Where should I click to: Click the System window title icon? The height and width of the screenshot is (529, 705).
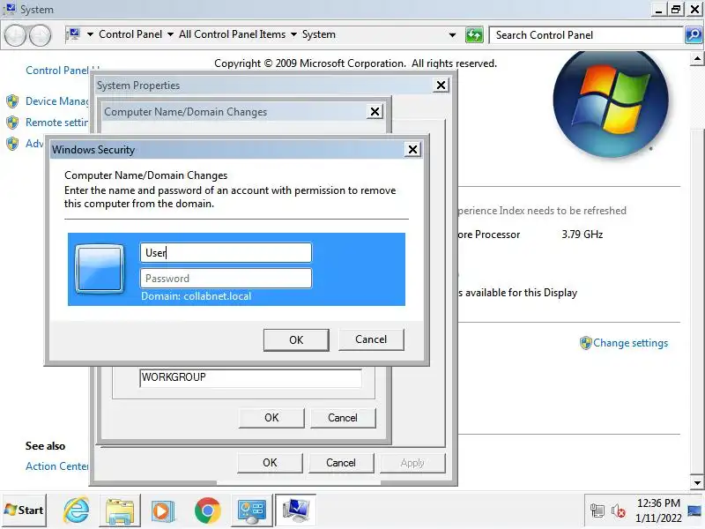(9, 9)
